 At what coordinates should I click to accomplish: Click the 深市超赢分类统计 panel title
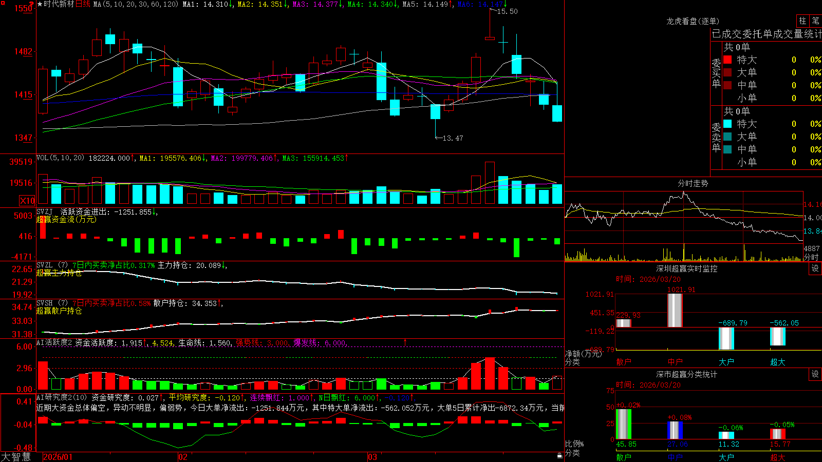[686, 374]
